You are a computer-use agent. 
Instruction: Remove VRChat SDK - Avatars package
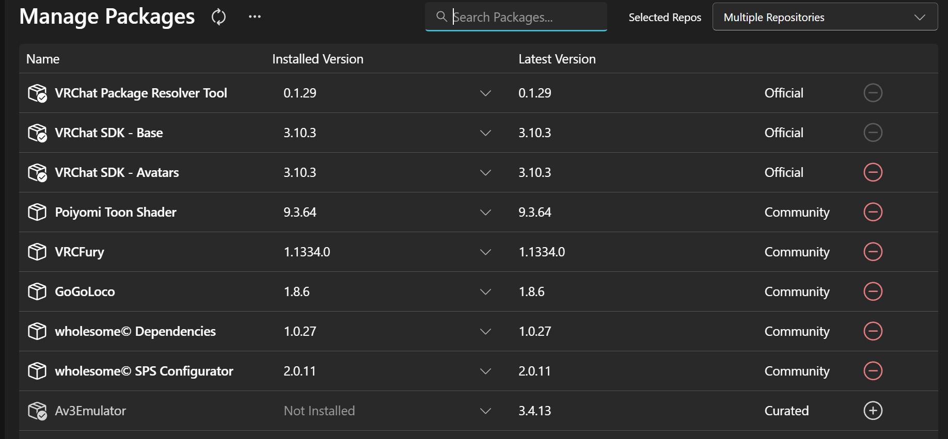point(873,172)
